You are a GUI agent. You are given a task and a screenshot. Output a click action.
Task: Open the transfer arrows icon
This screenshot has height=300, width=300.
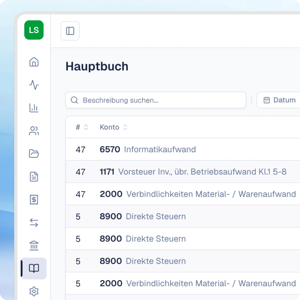click(34, 223)
